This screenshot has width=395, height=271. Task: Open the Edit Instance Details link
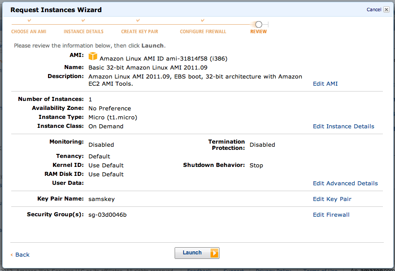(x=343, y=126)
